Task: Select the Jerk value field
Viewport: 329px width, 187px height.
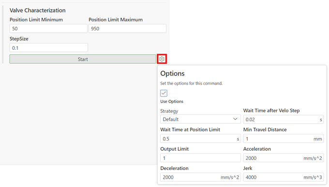Action: point(283,177)
